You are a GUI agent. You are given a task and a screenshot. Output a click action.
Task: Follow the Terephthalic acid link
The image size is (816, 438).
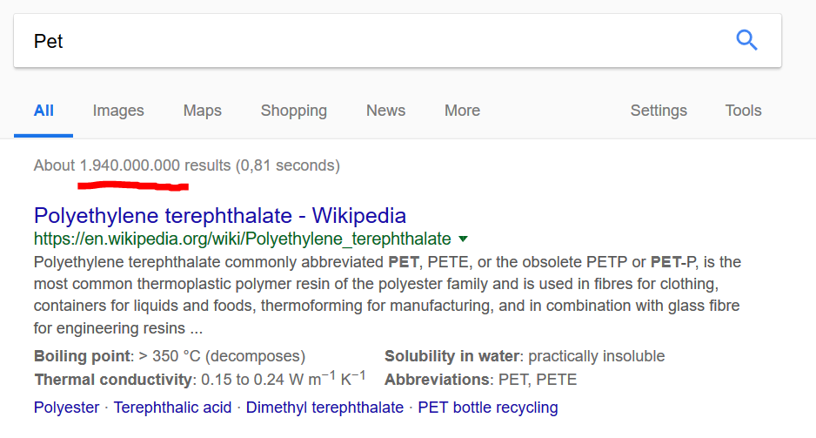pos(173,408)
